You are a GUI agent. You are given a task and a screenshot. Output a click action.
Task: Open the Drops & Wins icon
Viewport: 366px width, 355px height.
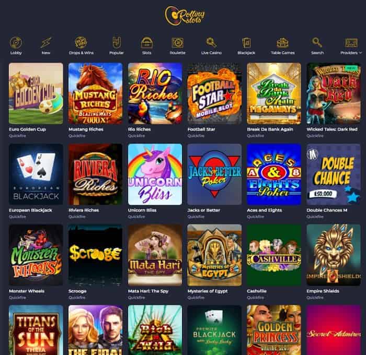pos(81,43)
